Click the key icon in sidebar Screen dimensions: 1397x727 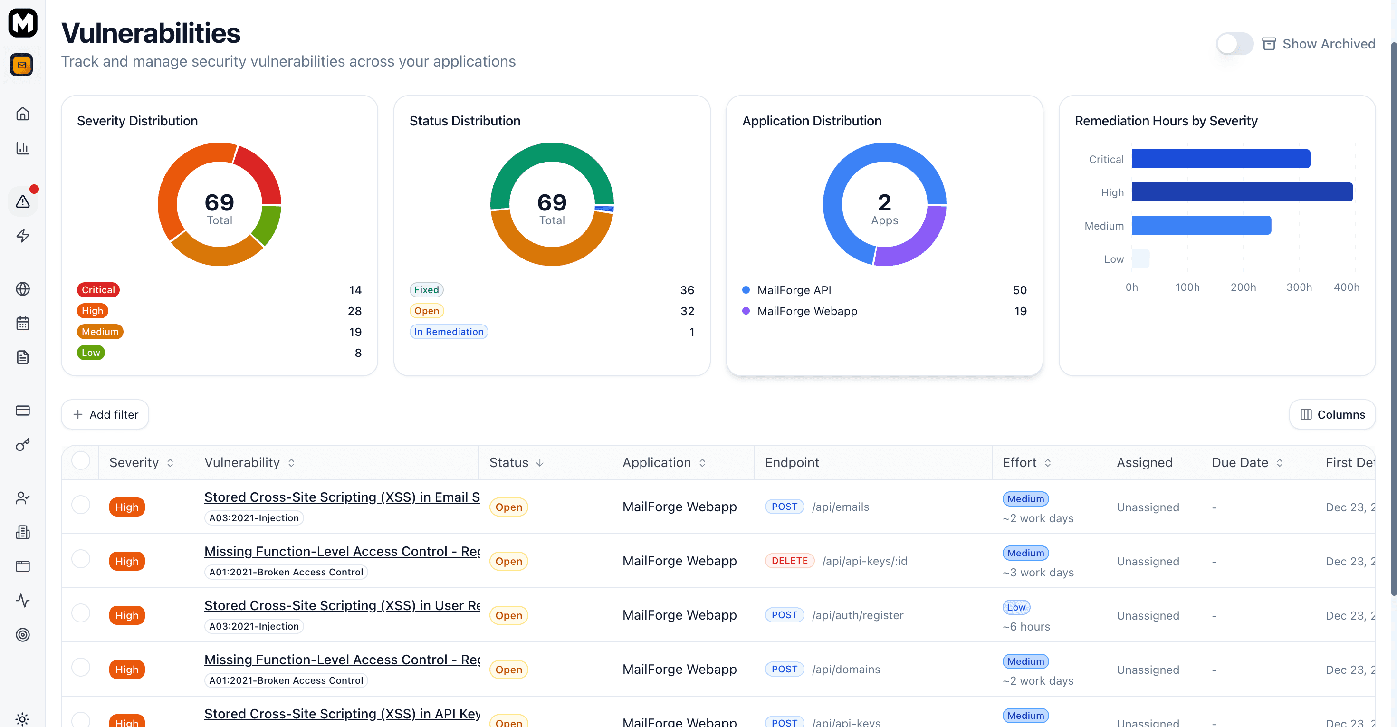[x=22, y=445]
